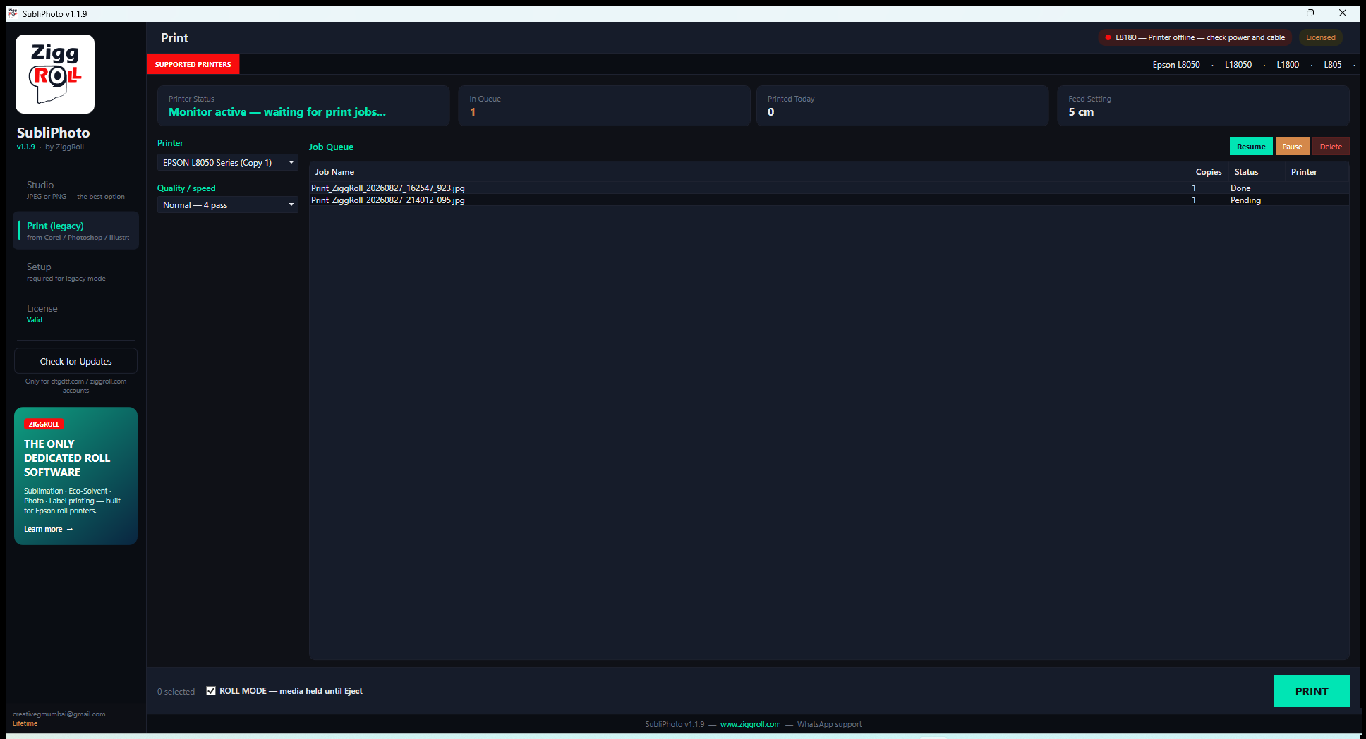
Task: Click the Done status of first job
Action: pyautogui.click(x=1240, y=188)
